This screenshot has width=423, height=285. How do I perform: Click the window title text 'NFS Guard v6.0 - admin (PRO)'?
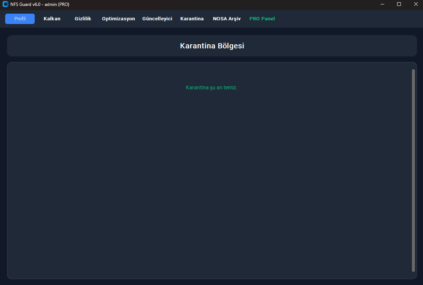tap(40, 4)
